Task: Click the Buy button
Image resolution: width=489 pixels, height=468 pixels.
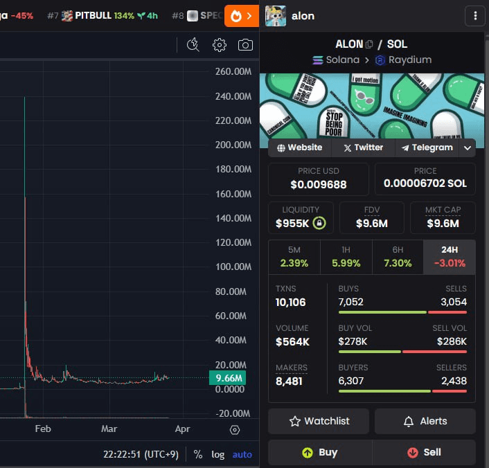Action: coord(320,452)
